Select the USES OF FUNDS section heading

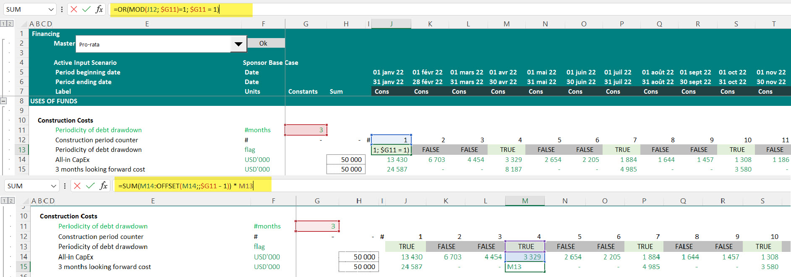coord(54,101)
